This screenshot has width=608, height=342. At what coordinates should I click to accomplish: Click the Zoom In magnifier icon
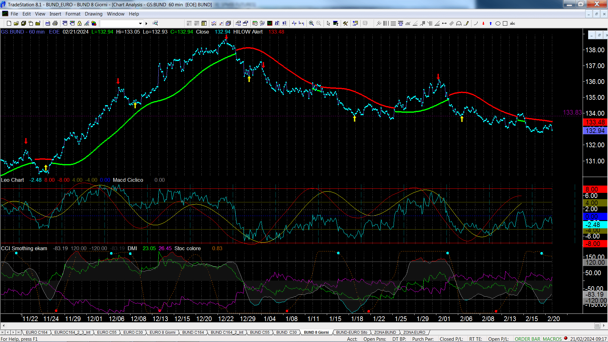pos(311,23)
